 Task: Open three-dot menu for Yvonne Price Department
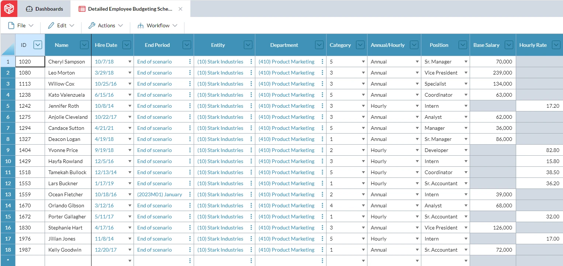point(322,150)
